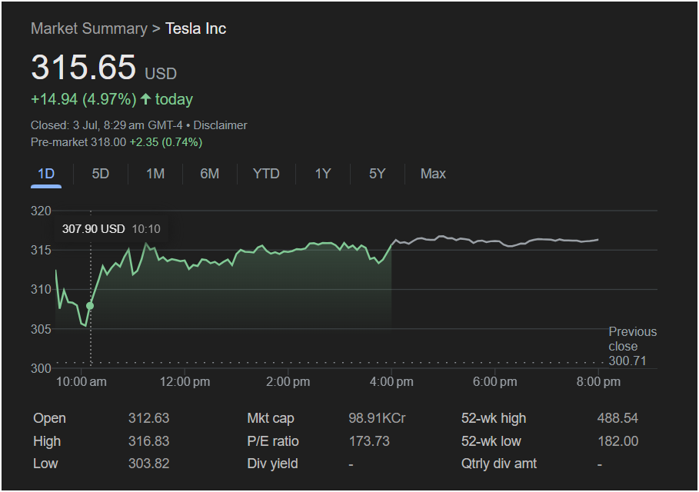
Task: Click the pre-market +2.35 (0.74%) change
Action: click(x=166, y=142)
